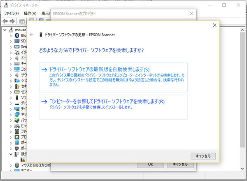Click the network adapter icon beside ネッ
247x181 pixels.
click(17, 114)
